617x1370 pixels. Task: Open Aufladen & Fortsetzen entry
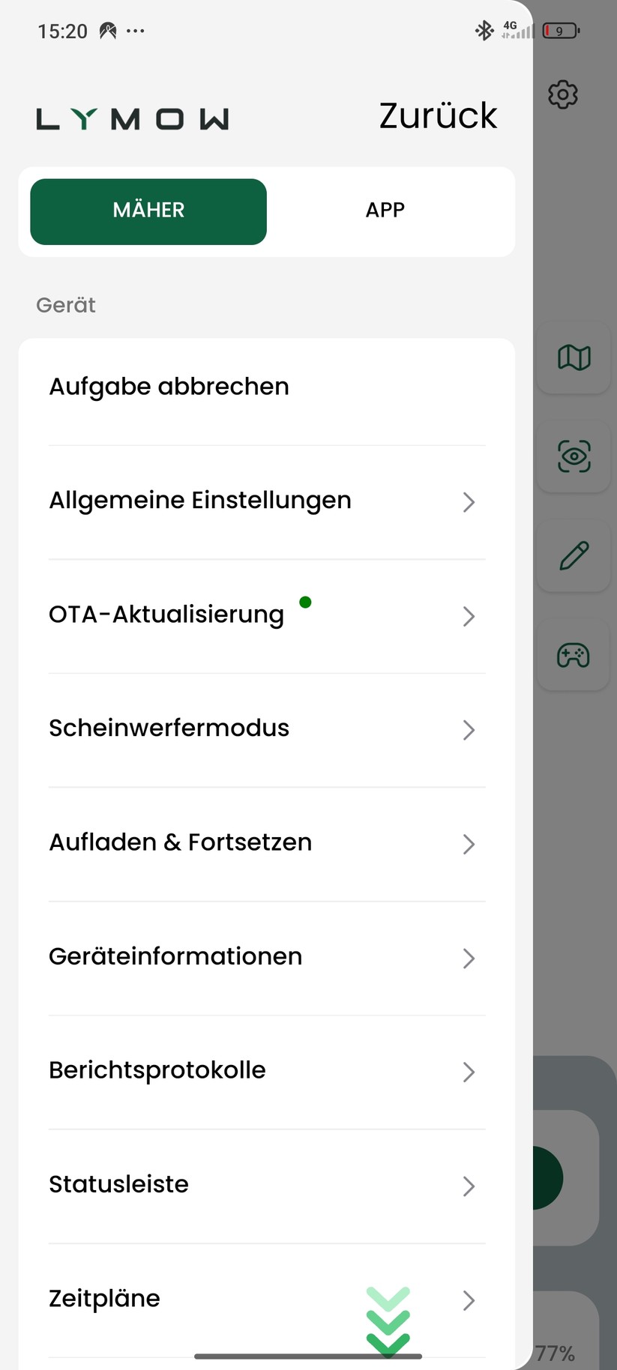(181, 842)
